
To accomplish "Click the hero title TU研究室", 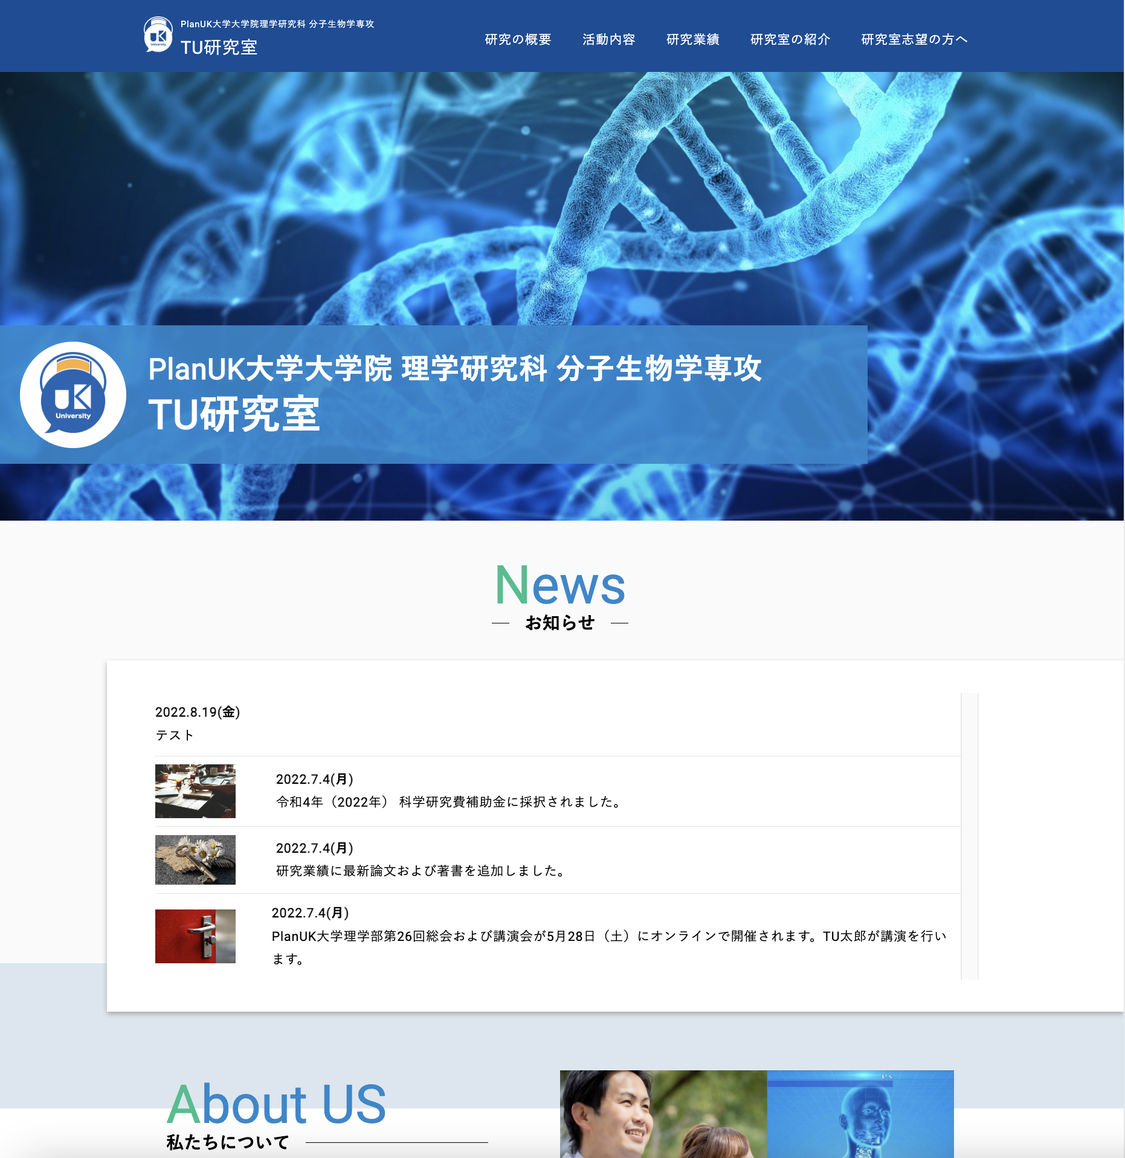I will pos(234,414).
